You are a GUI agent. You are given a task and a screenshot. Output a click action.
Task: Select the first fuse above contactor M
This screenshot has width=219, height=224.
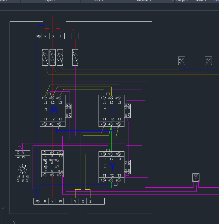[45, 57]
